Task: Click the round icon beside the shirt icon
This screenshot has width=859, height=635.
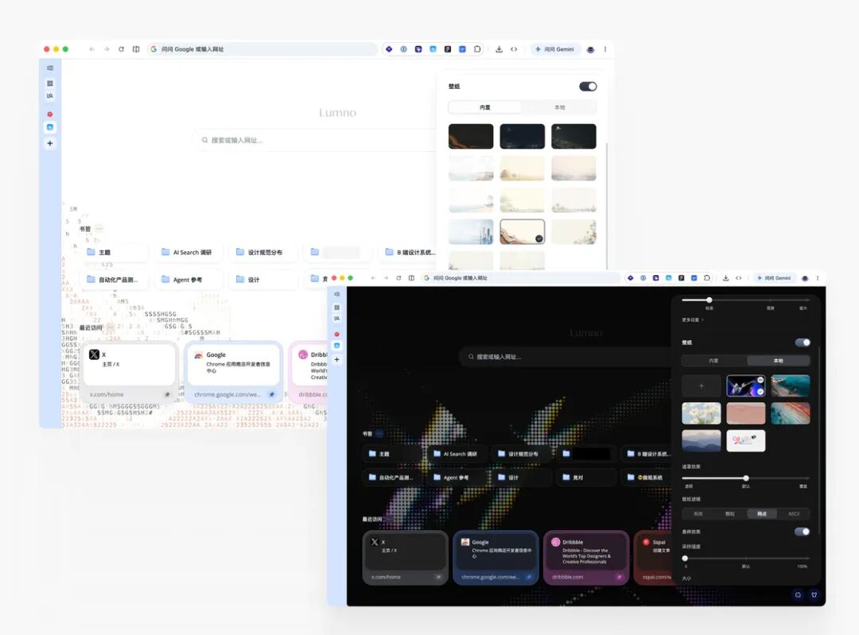Action: pos(798,594)
